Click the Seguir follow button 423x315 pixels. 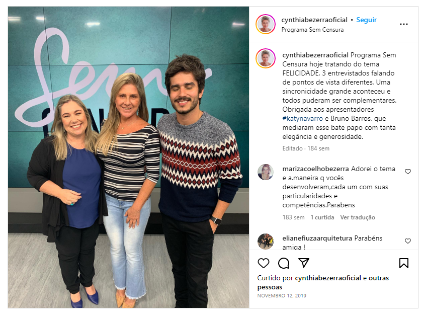pos(366,20)
